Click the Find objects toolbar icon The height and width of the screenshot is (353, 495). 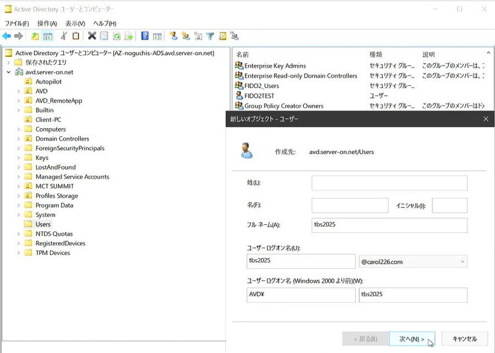223,37
